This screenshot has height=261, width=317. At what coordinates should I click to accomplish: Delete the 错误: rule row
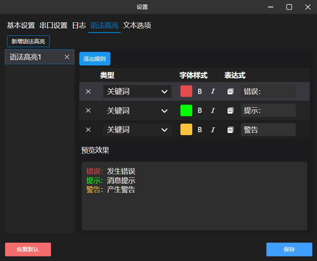click(x=88, y=91)
